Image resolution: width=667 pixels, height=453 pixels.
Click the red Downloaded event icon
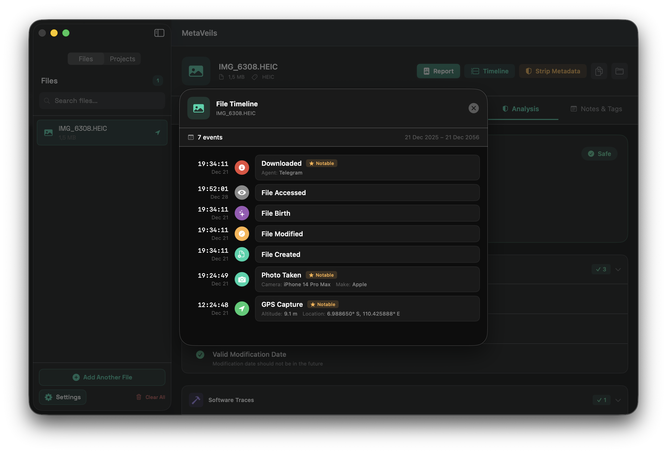pos(242,168)
